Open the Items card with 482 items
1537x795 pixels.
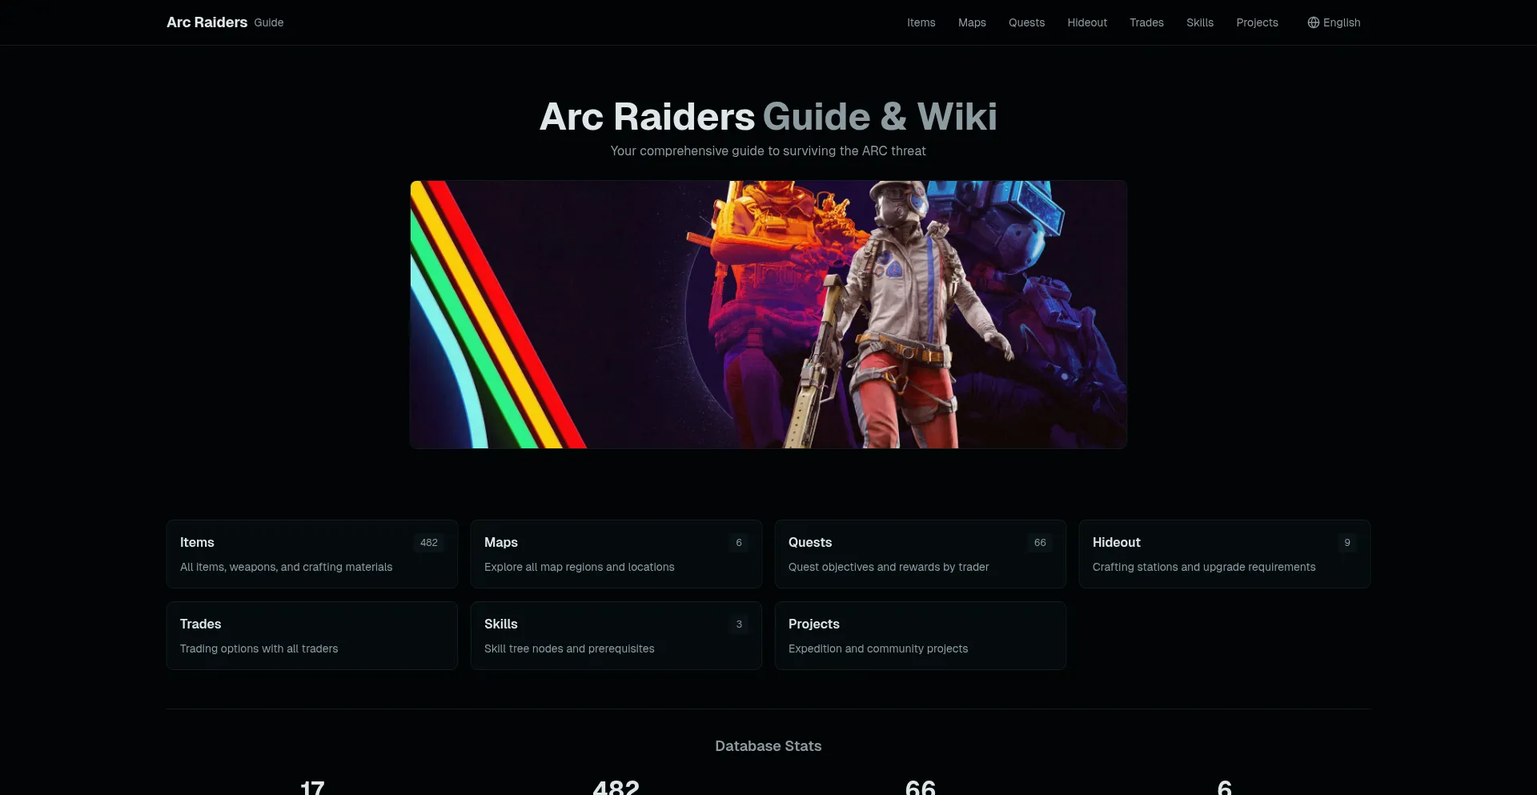click(x=311, y=554)
